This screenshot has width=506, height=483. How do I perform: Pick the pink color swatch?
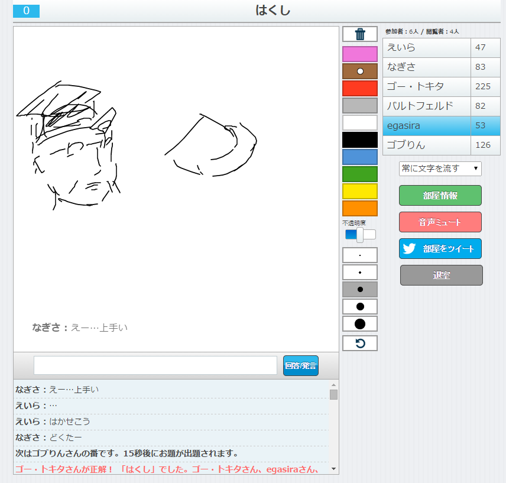[x=360, y=54]
